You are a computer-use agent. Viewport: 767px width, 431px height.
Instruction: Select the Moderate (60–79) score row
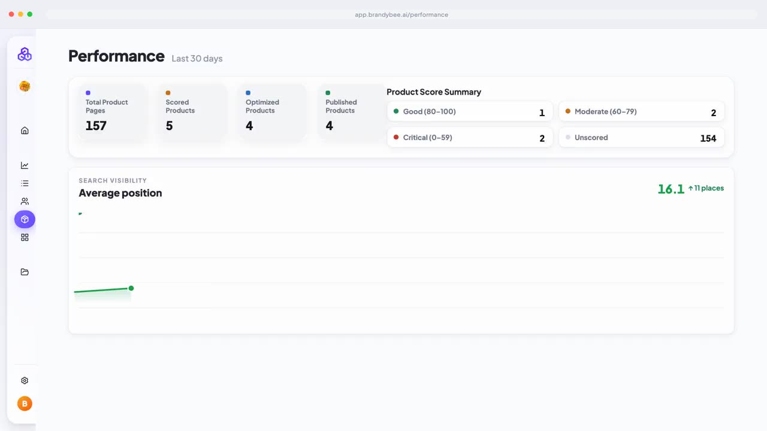point(641,112)
